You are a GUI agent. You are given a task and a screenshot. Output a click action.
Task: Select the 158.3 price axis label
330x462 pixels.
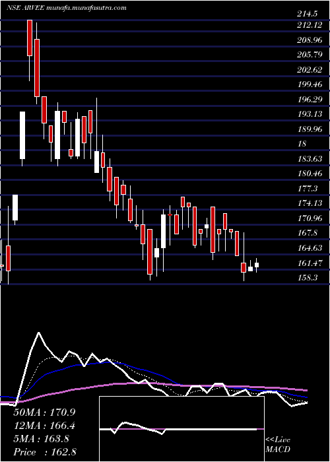pos(308,278)
